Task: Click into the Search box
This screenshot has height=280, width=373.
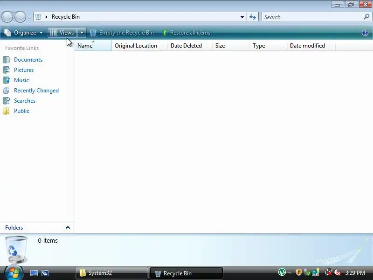Action: (313, 17)
